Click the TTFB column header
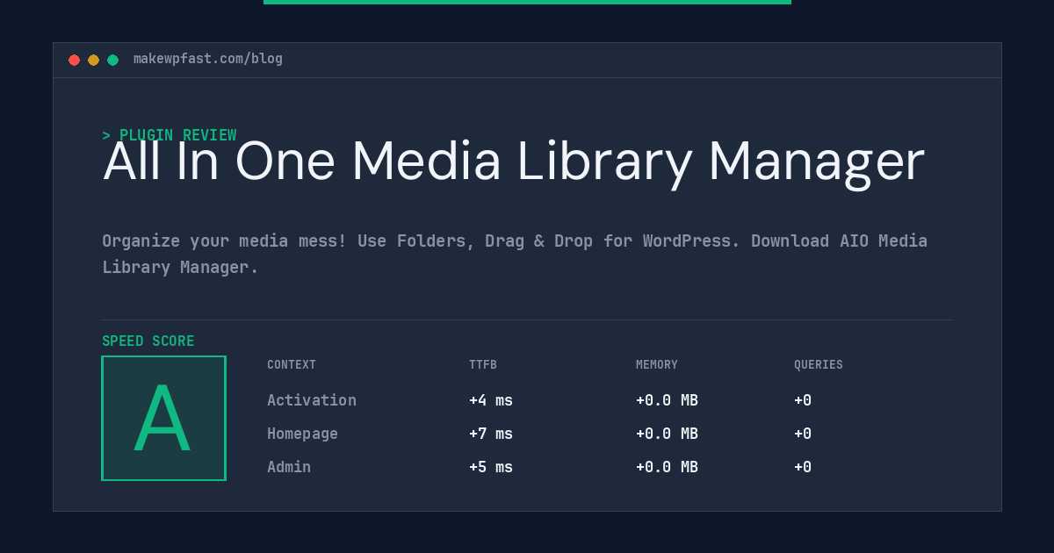Image resolution: width=1054 pixels, height=553 pixels. pos(483,364)
